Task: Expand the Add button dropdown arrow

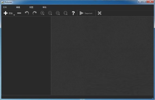Action: point(14,15)
